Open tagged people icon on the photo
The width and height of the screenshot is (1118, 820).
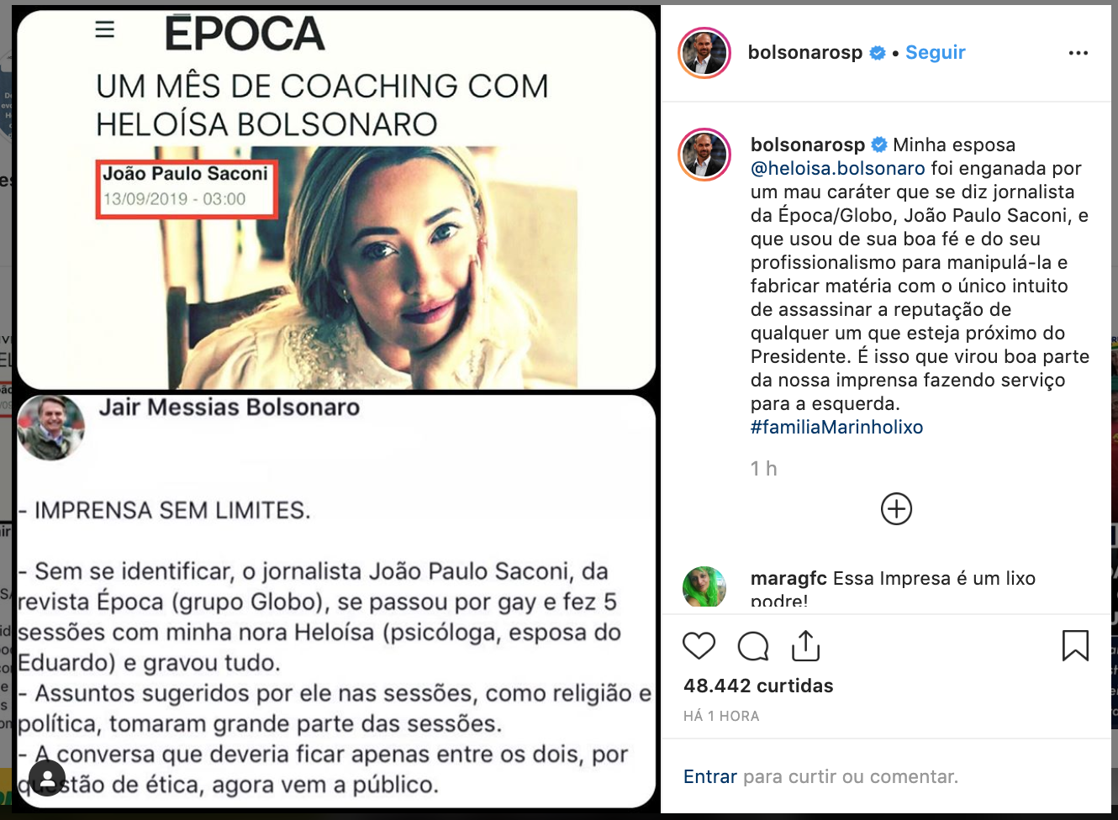(47, 777)
